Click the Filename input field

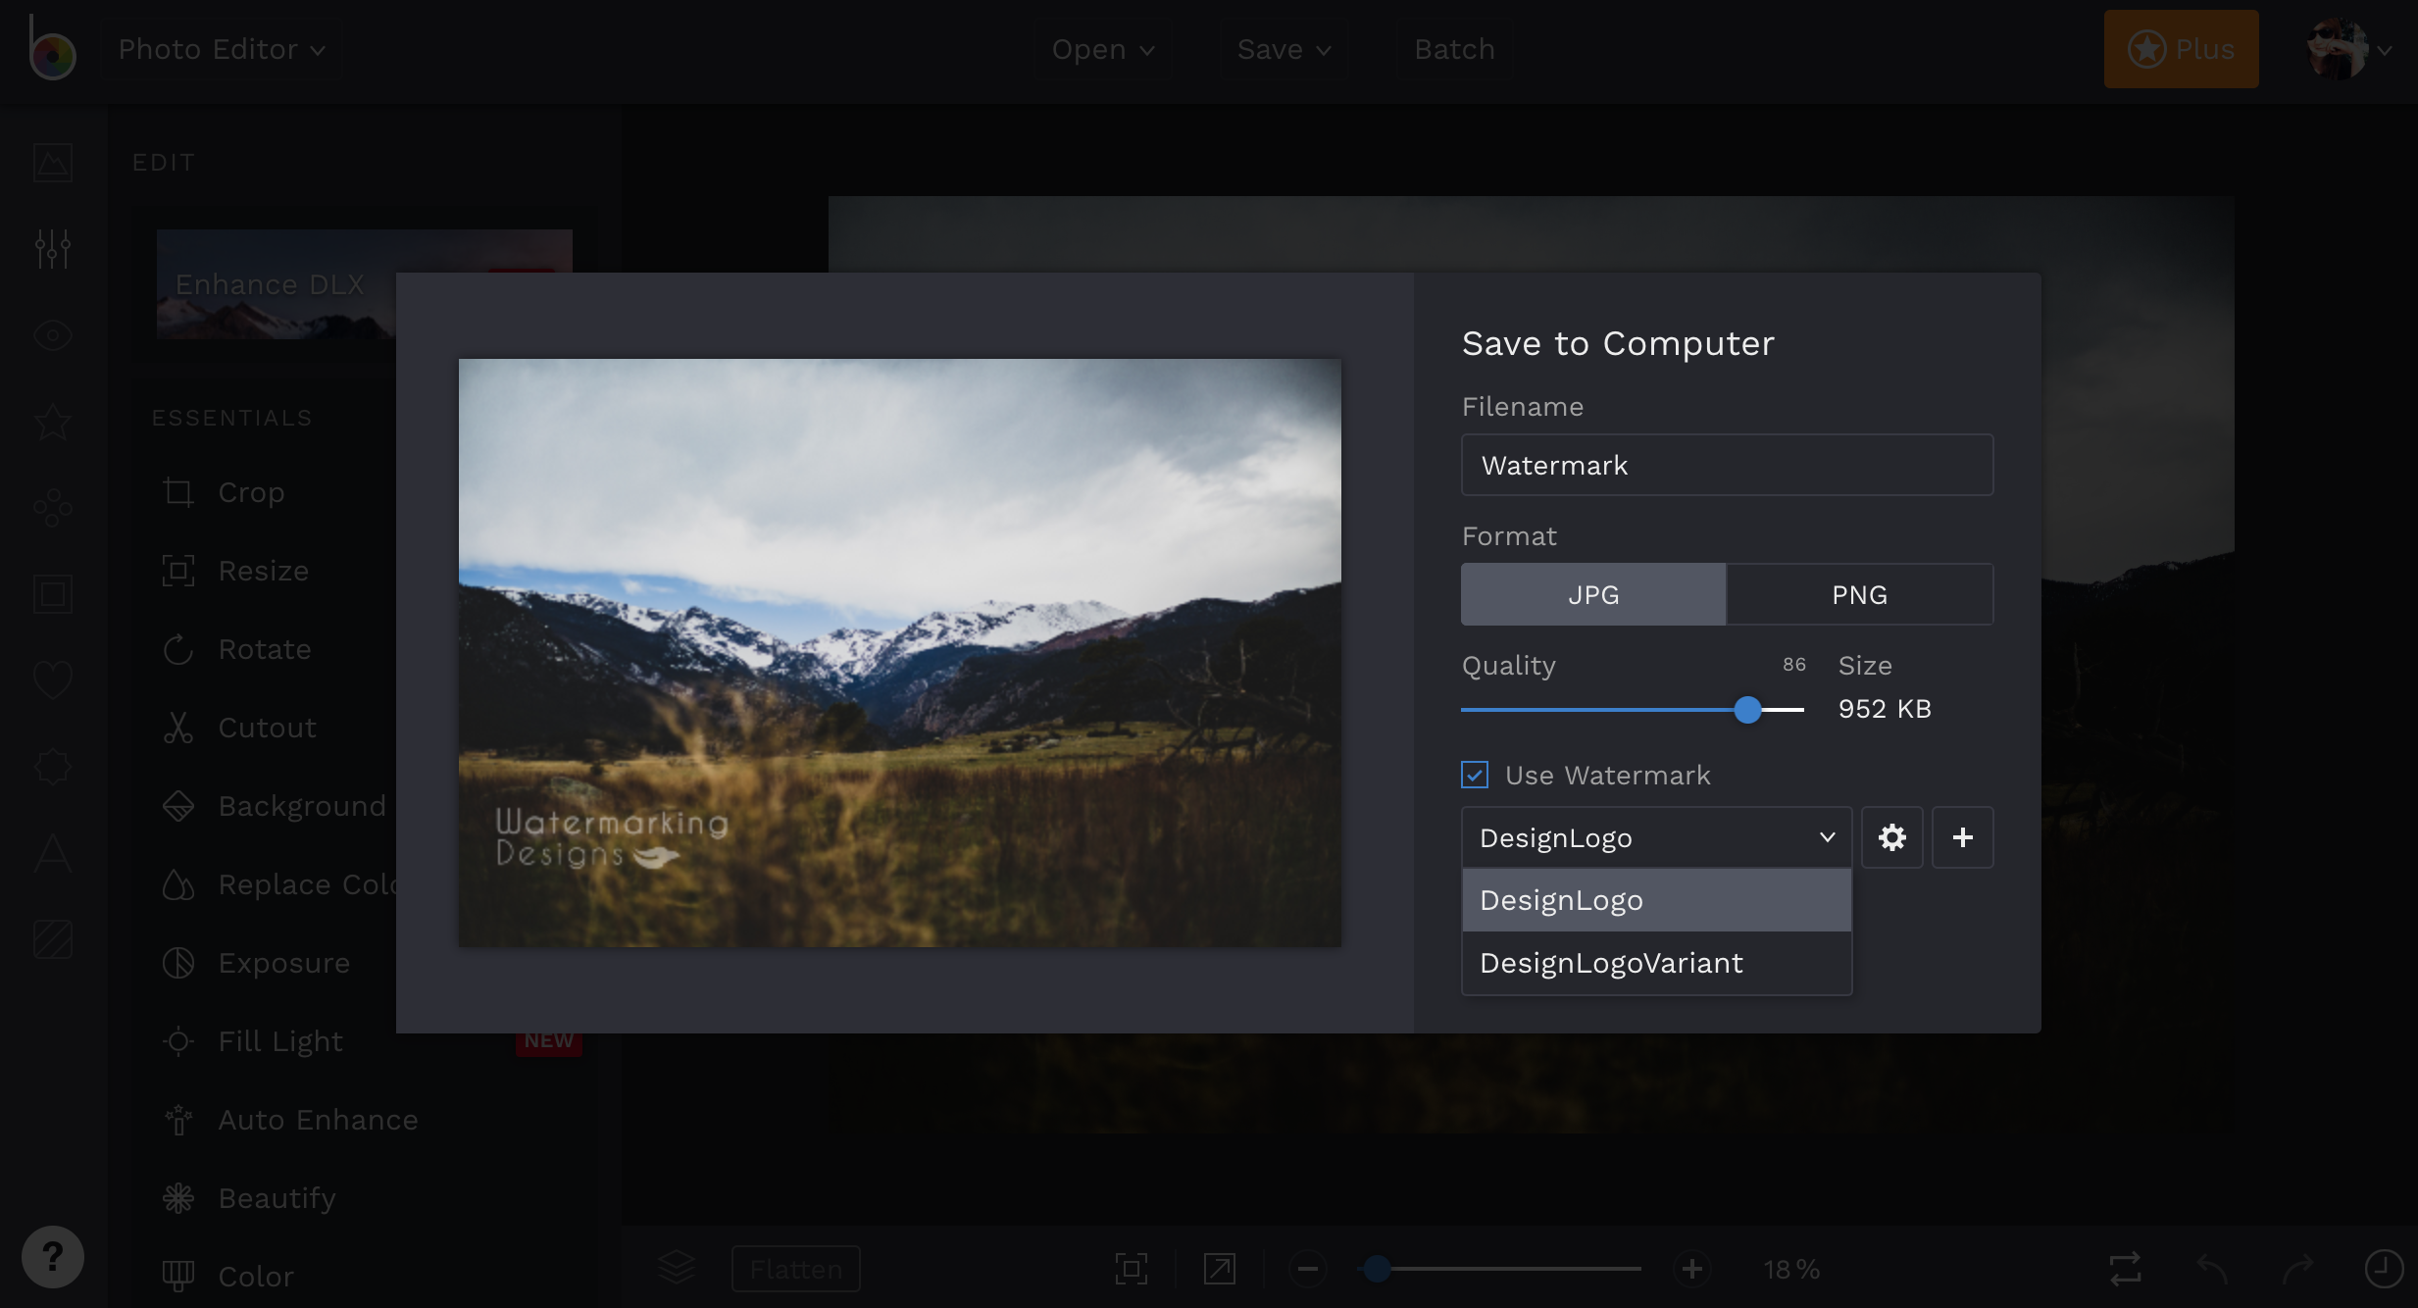point(1727,465)
